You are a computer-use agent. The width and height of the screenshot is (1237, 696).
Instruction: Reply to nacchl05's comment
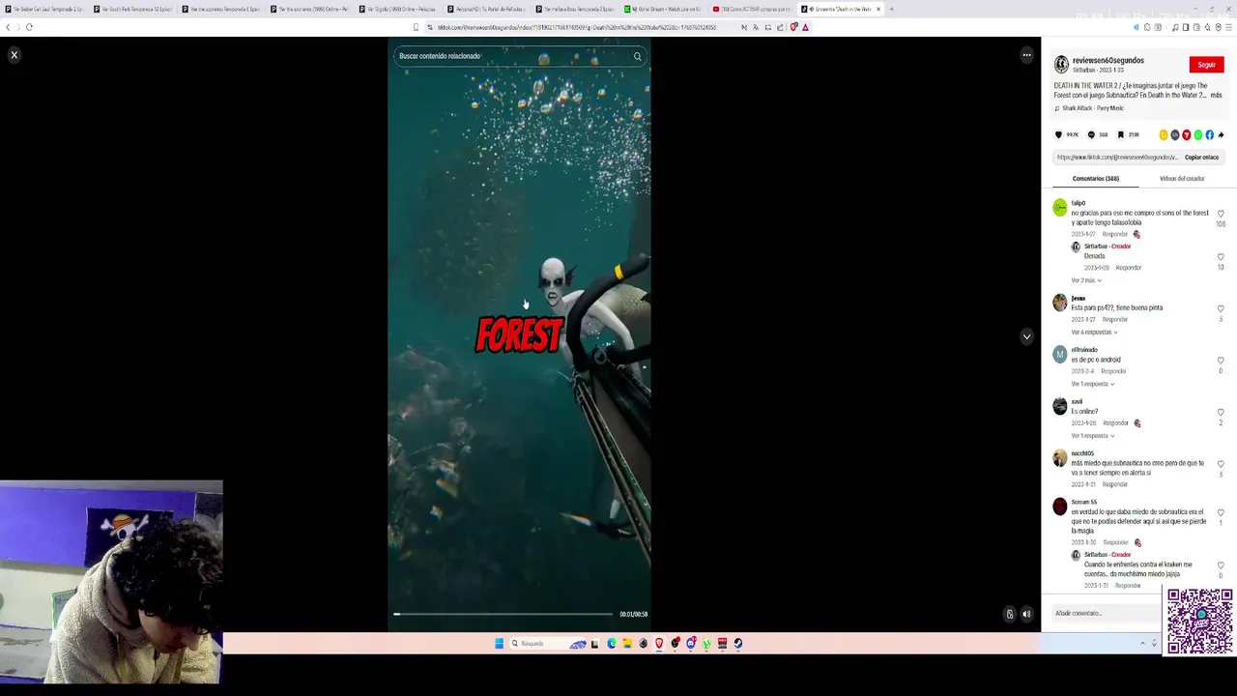(1115, 484)
